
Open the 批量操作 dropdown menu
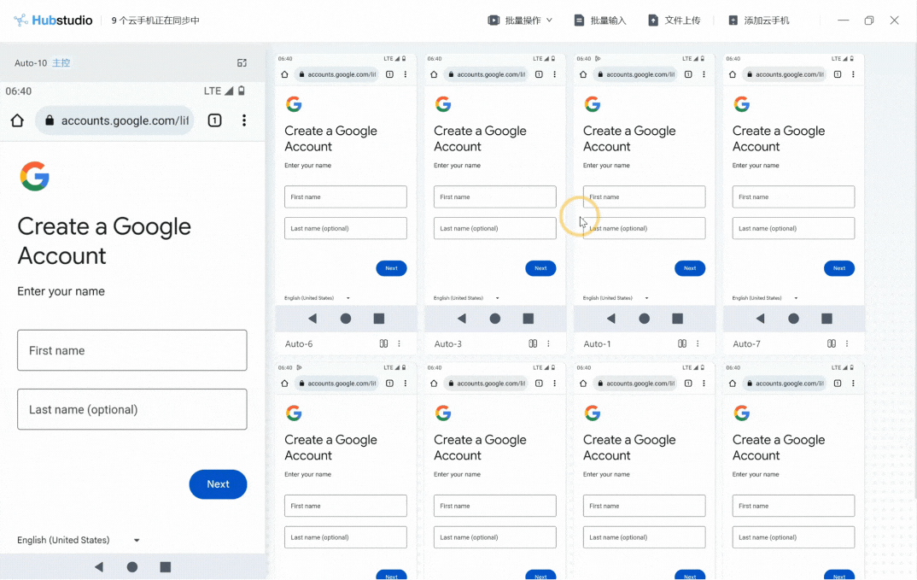click(520, 21)
